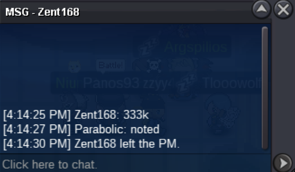Click the zzz sleep icon beside Argspilios
This screenshot has width=295, height=172.
(x=148, y=46)
